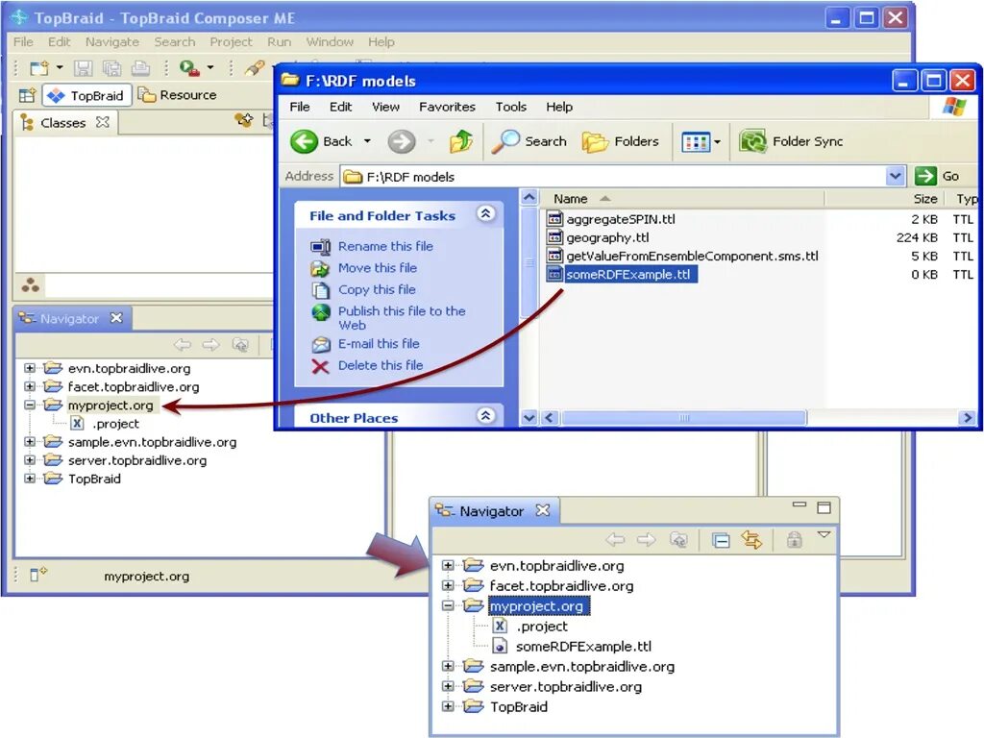Click Publish this file to the Web
The image size is (984, 738).
tap(402, 317)
